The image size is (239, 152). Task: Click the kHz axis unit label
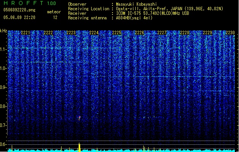click(x=3, y=31)
